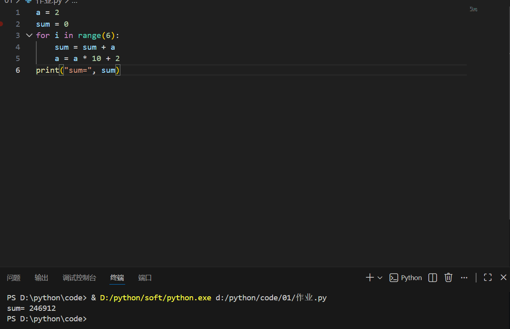Maximize the panel with the expand icon
Screen dimensions: 510x329
click(x=487, y=278)
